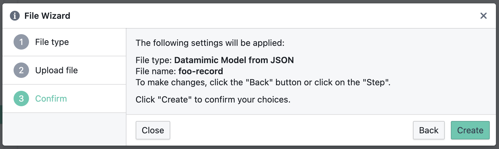Click the info icon beside File Wizard

pyautogui.click(x=15, y=16)
